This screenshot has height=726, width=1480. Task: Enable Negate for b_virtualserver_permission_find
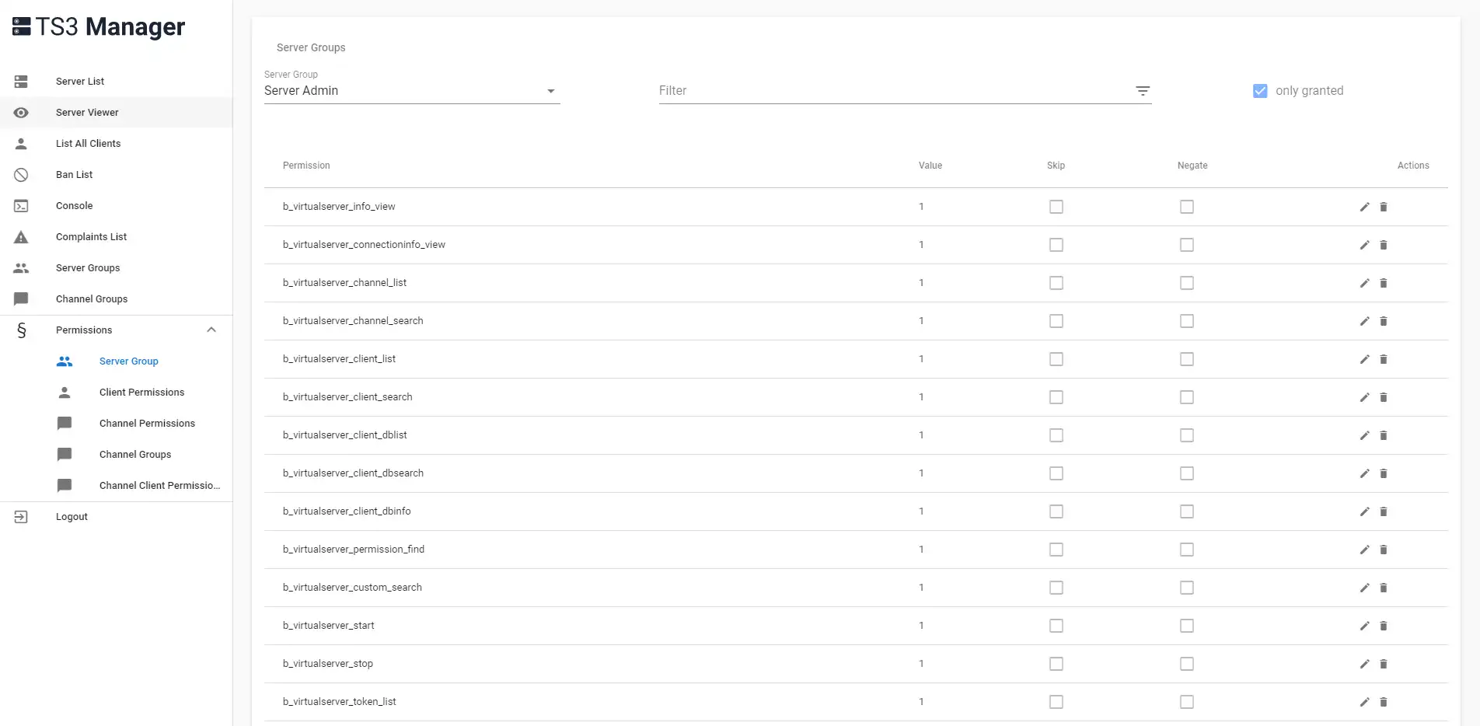tap(1186, 550)
